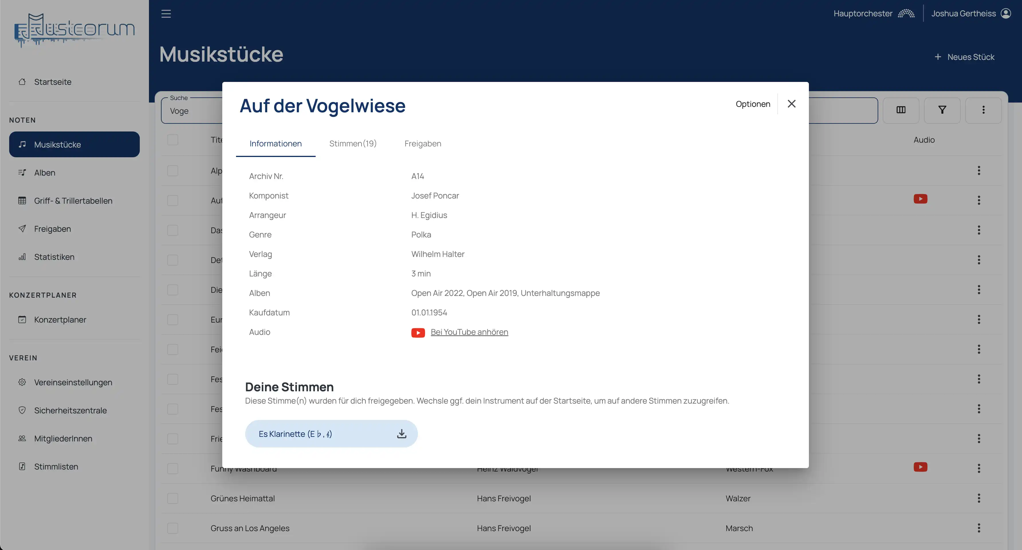Open user profile icon for Joshua Gertheiss
Viewport: 1022px width, 550px height.
point(1006,13)
